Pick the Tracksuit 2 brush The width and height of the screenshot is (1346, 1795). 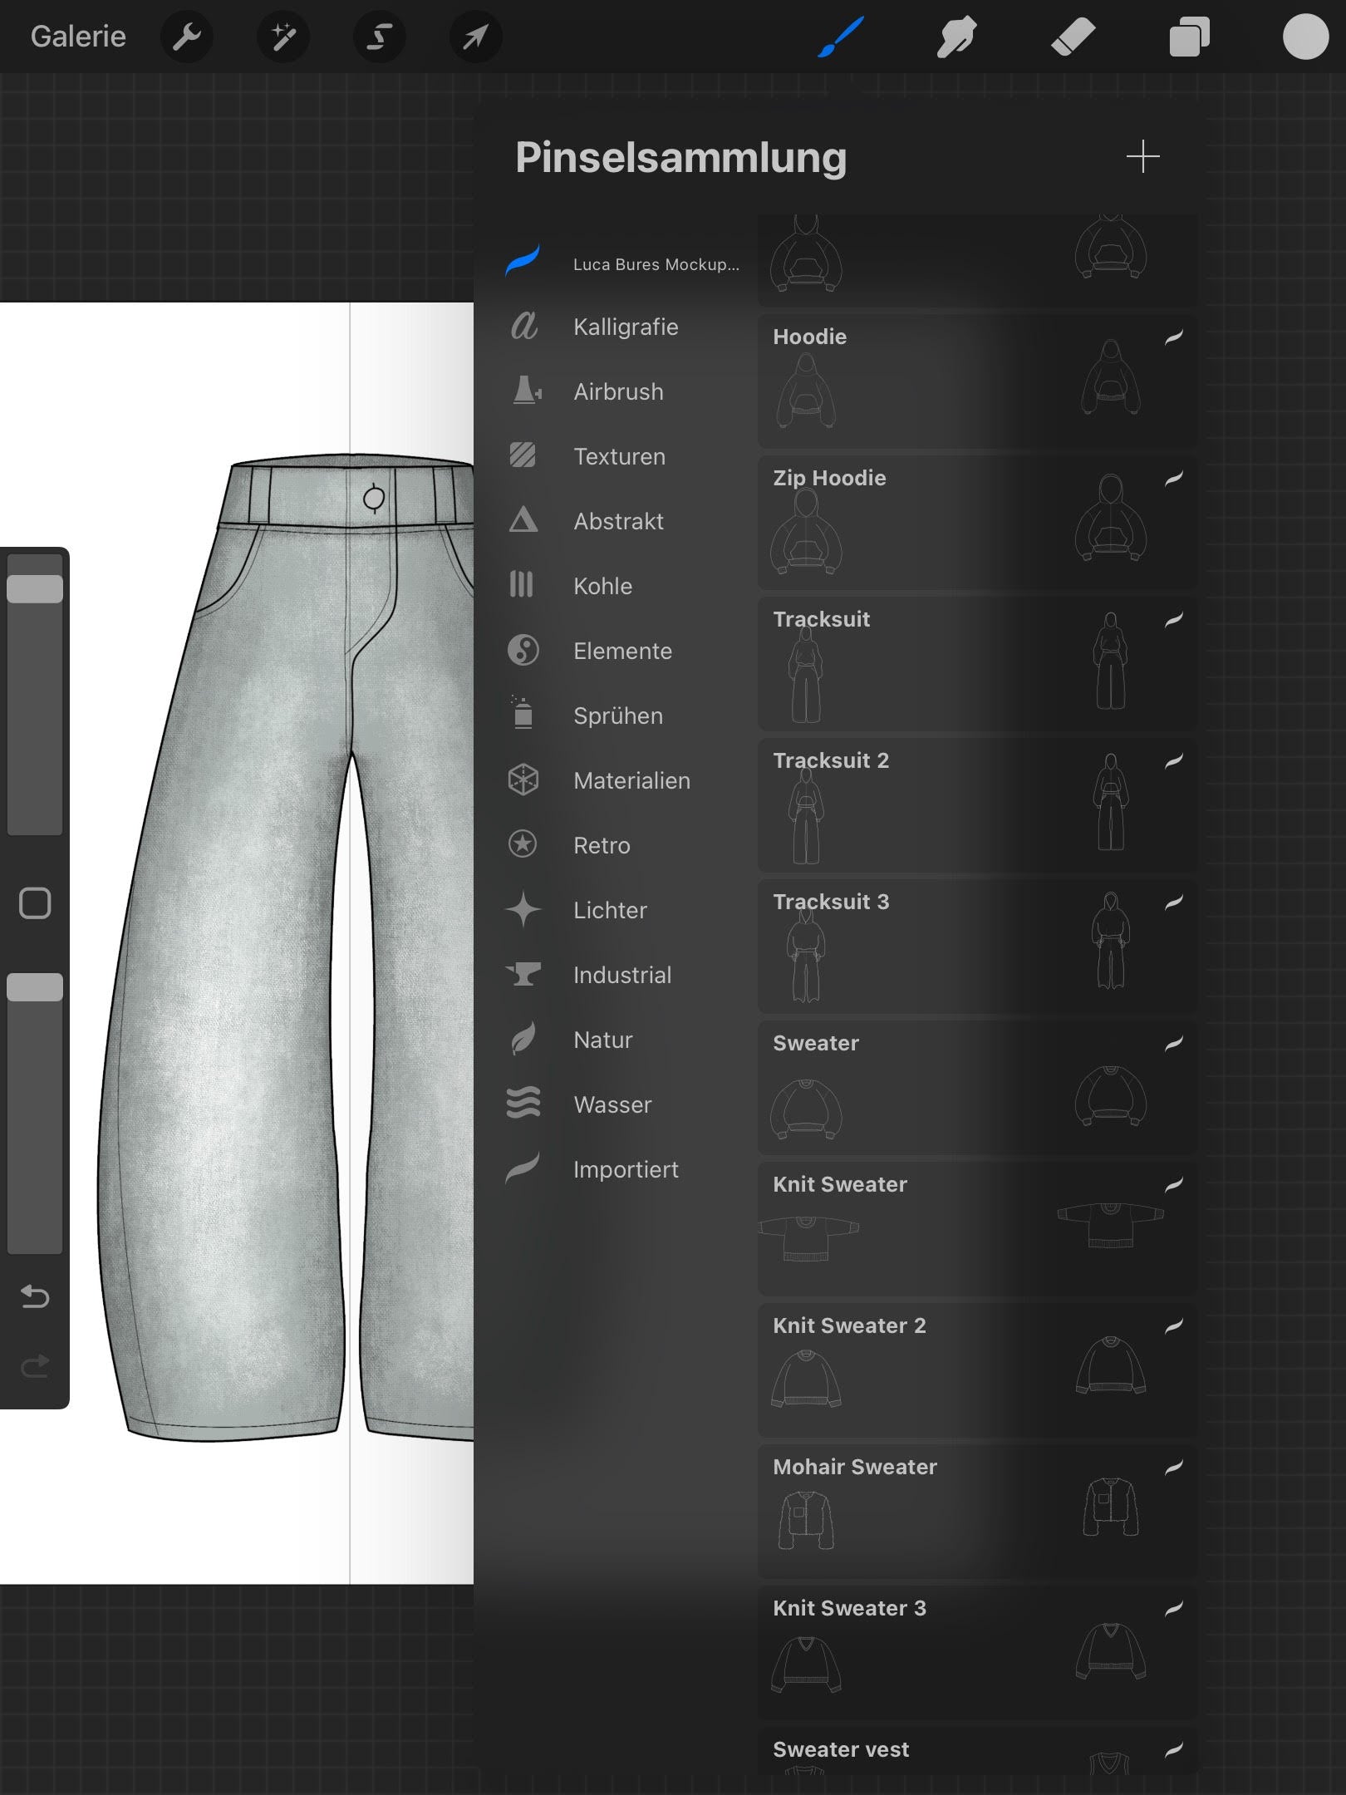pyautogui.click(x=977, y=805)
